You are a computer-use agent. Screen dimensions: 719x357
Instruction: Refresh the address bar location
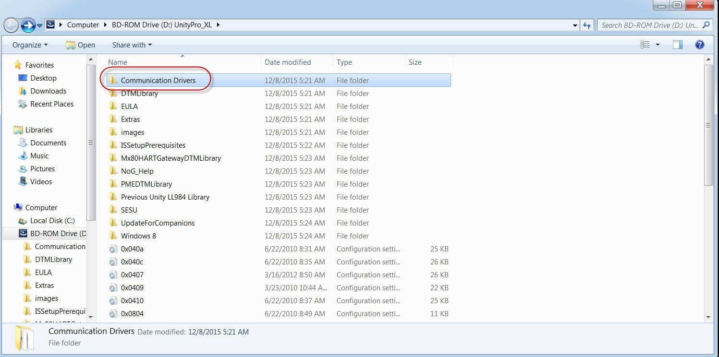point(587,25)
